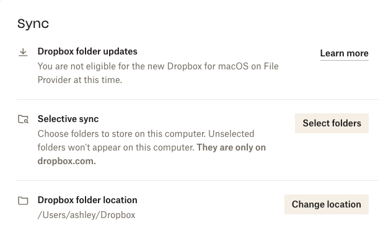Screen dimensions: 391x249
Task: Click the bold "They are only on" text
Action: tap(232, 147)
